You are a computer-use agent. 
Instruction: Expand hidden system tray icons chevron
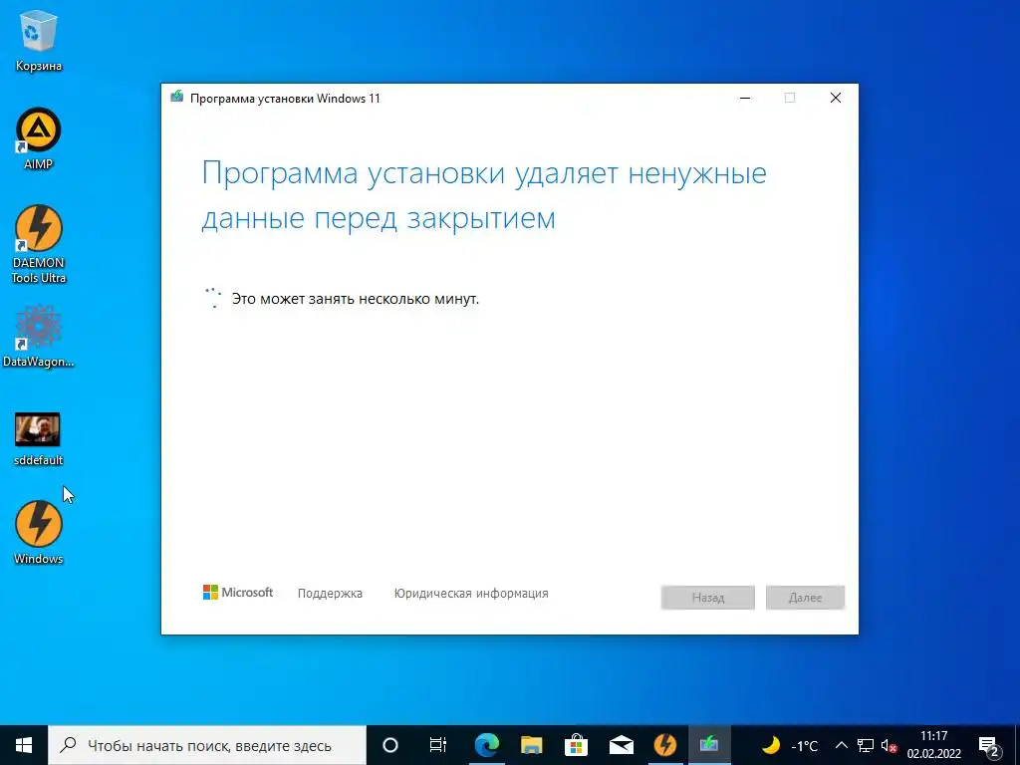(841, 745)
